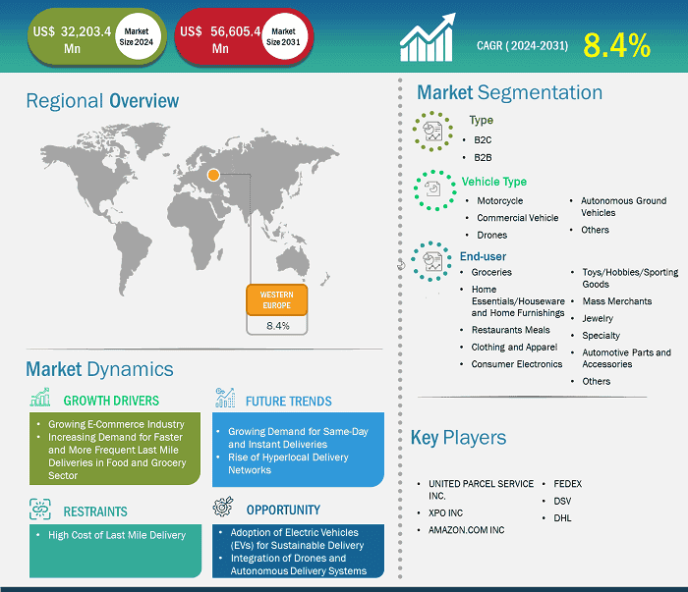Click the green US$ 32,203.4 Mn pill
This screenshot has height=592, width=688.
pyautogui.click(x=97, y=37)
